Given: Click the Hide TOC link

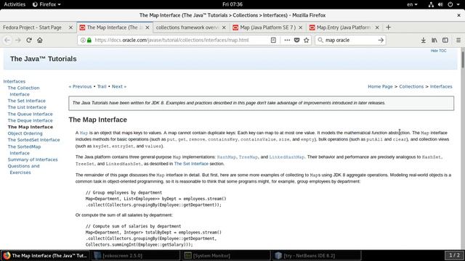Looking at the screenshot, I should tap(438, 51).
